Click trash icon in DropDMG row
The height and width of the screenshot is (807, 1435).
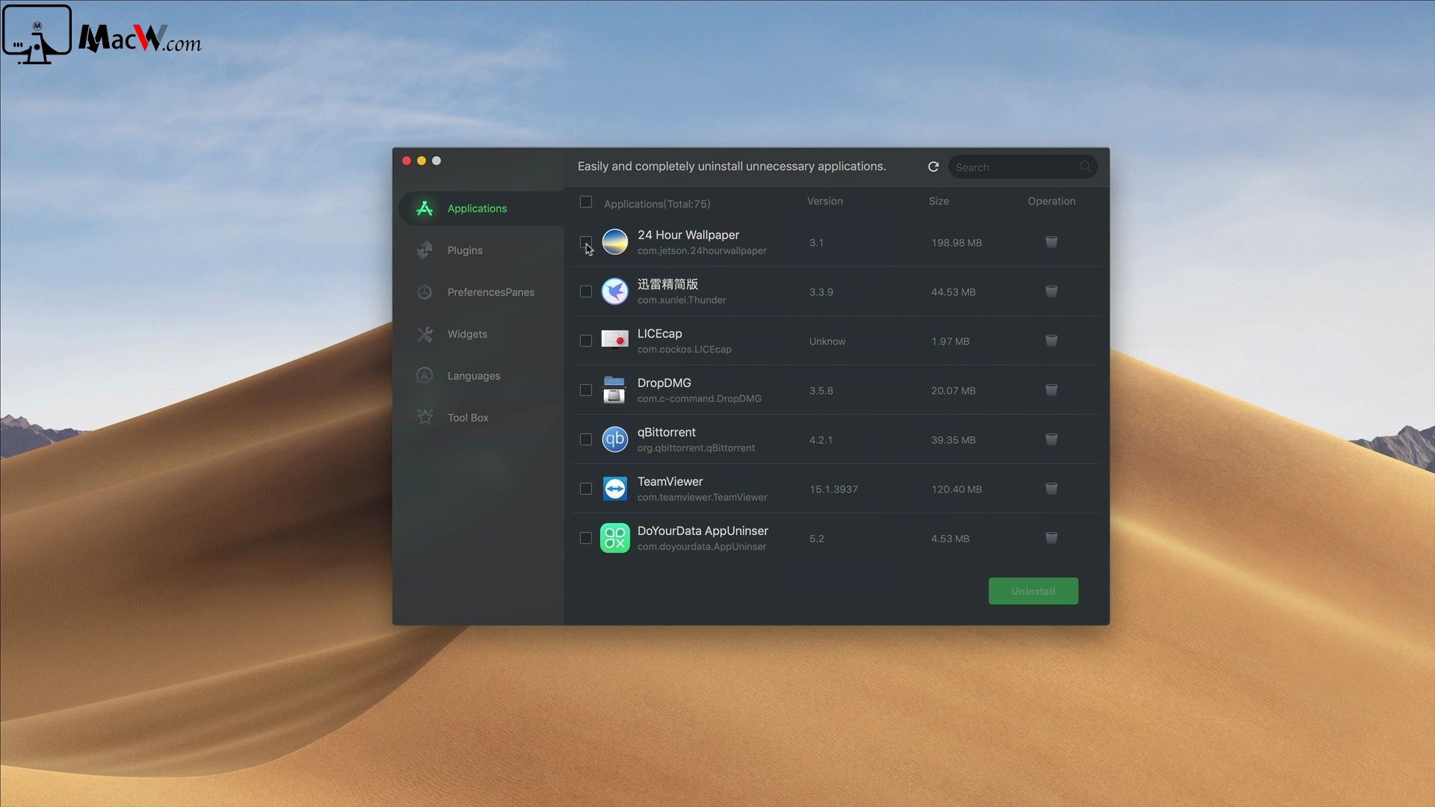1051,390
